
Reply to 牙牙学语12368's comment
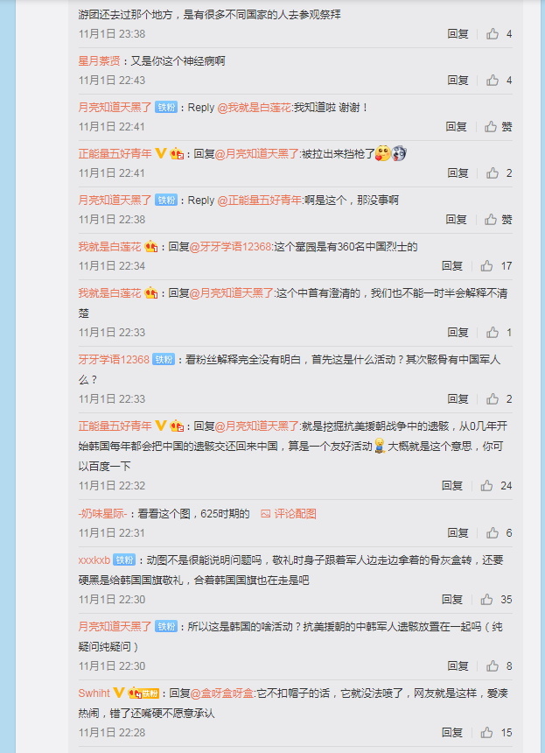[x=458, y=399]
